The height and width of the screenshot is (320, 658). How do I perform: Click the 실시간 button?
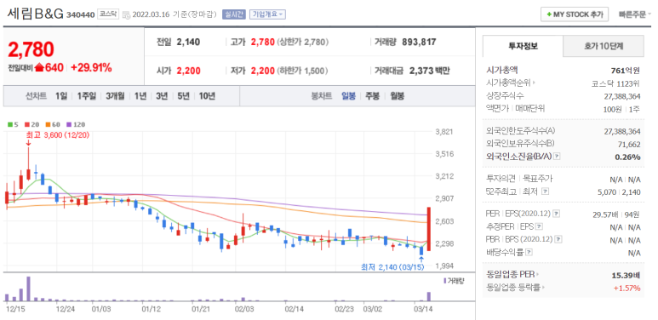pyautogui.click(x=234, y=14)
